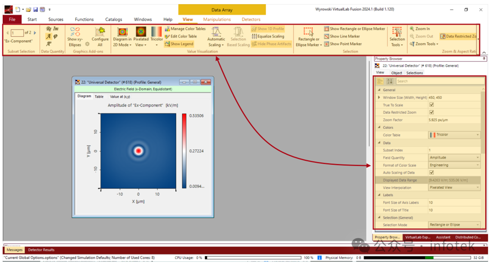490x265 pixels.
Task: Select the Squared Amplitude (A²) icon
Action: 49,44
